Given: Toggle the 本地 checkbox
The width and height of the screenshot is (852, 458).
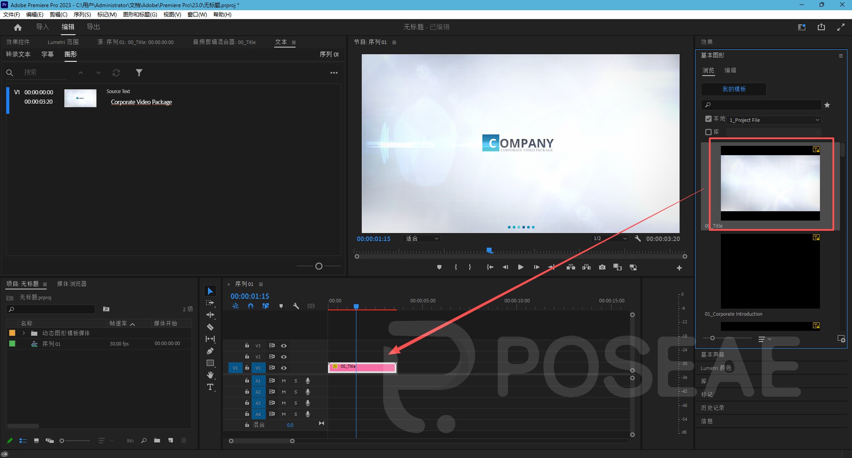Looking at the screenshot, I should (708, 119).
